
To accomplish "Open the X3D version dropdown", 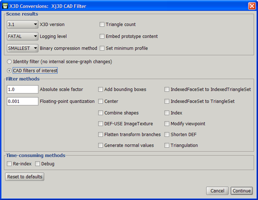I will point(22,24).
